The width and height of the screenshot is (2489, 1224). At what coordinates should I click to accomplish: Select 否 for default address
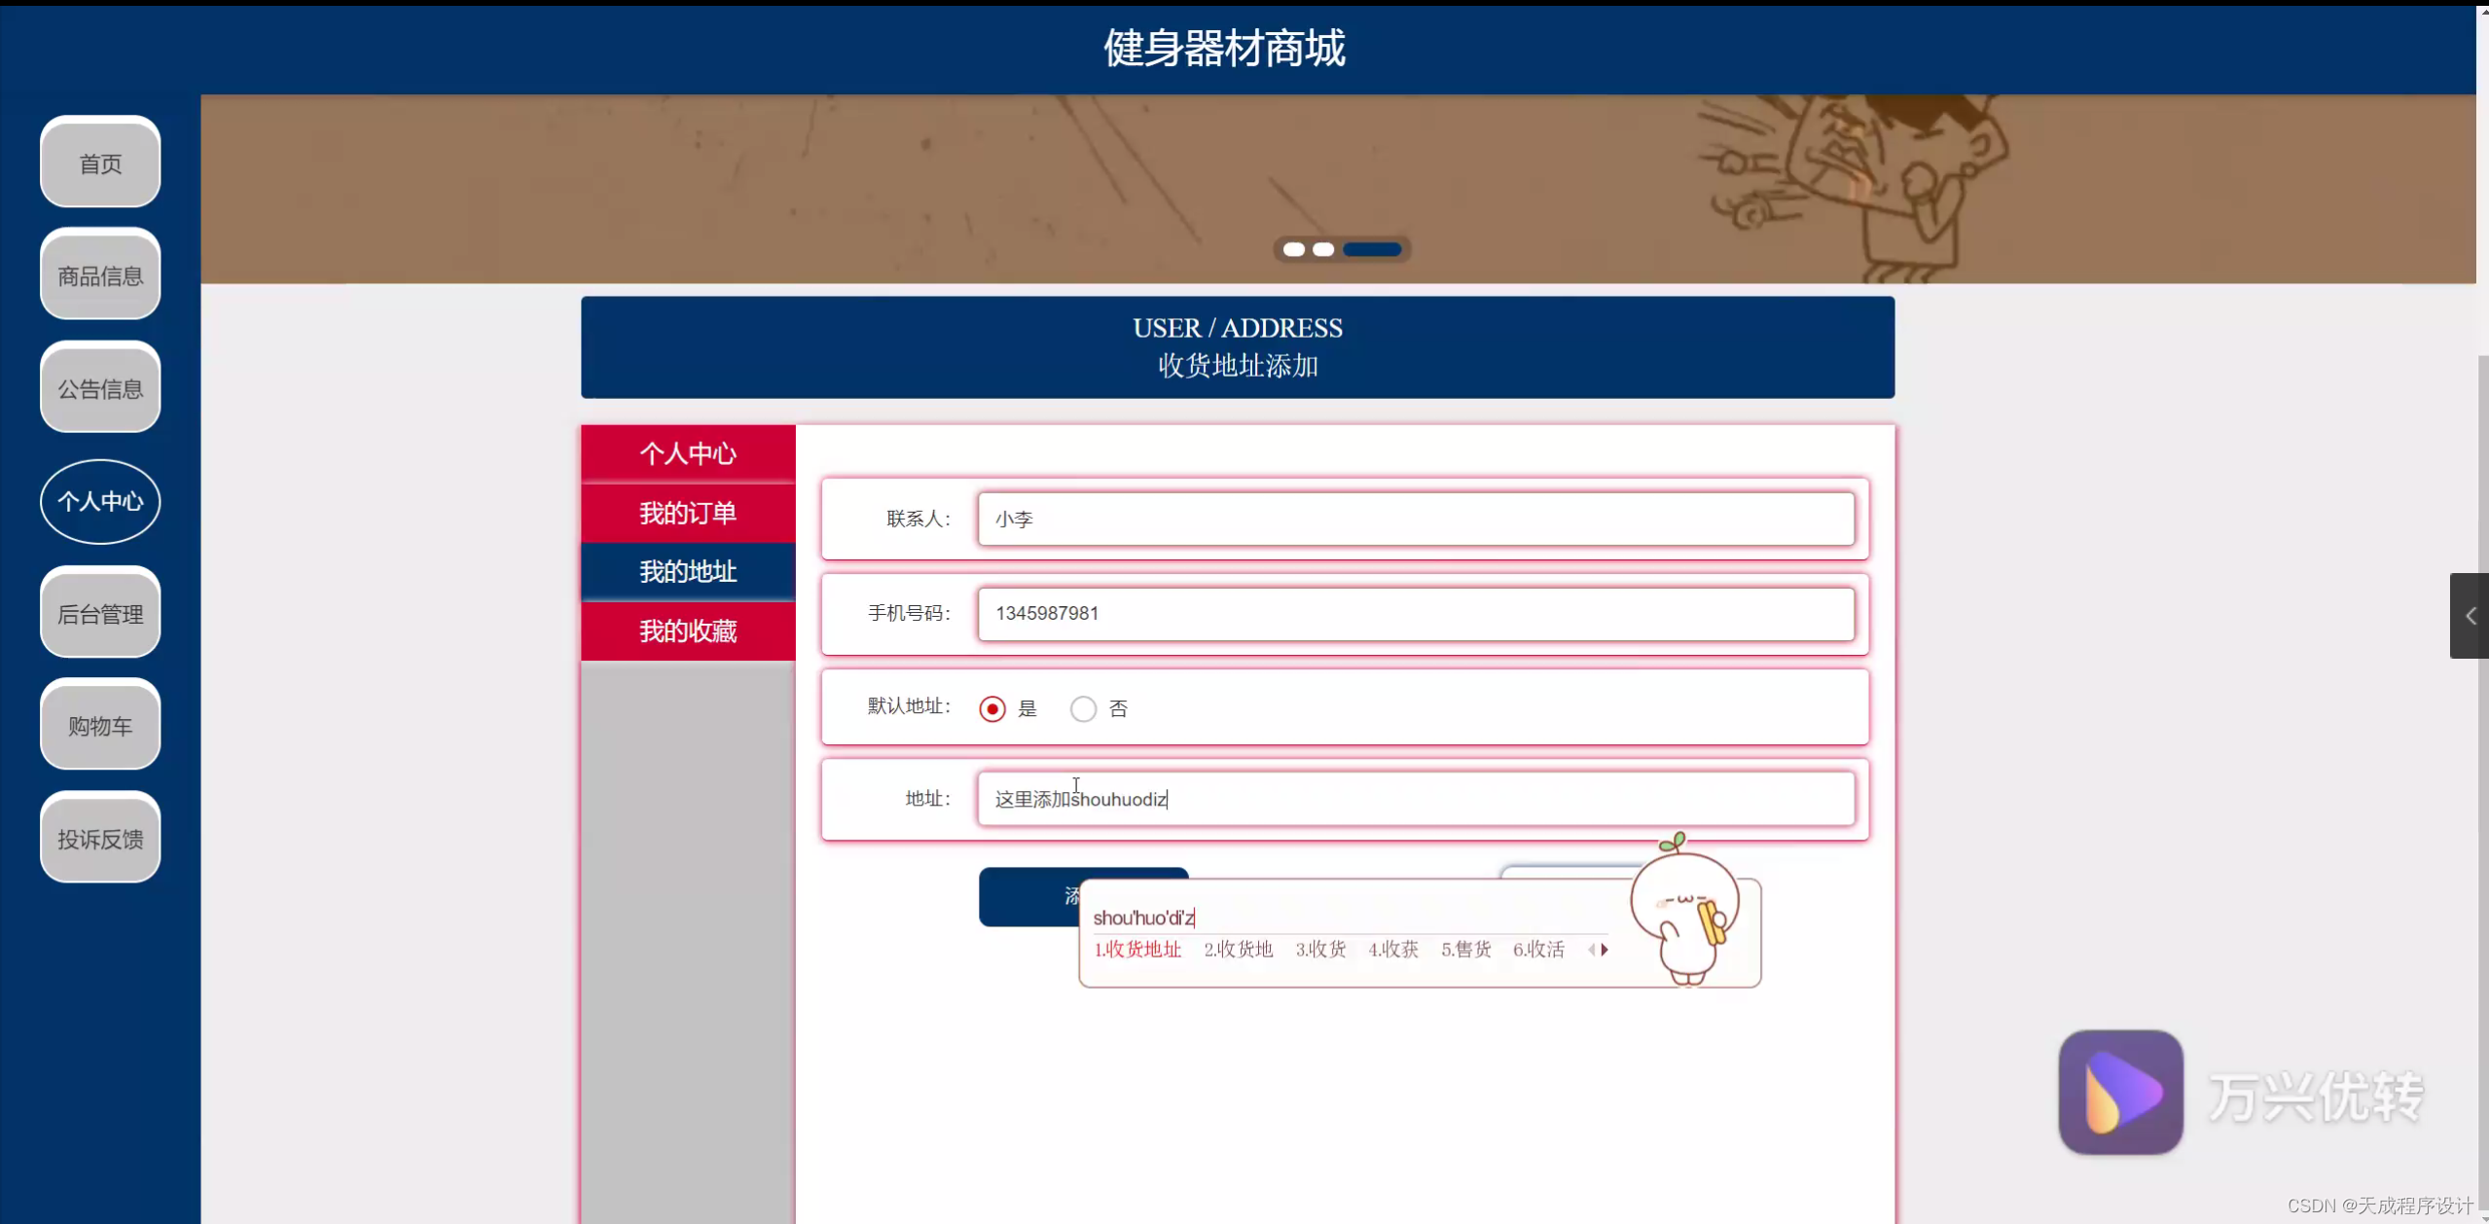1082,708
